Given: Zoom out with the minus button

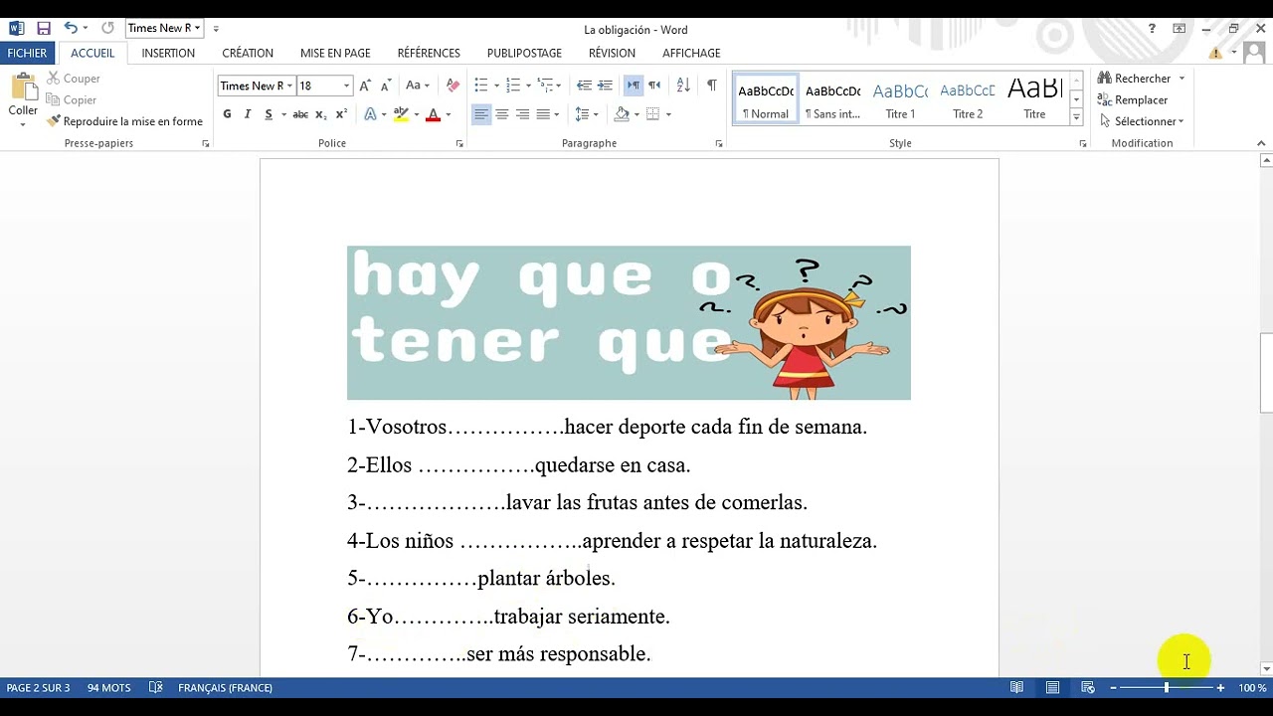Looking at the screenshot, I should [x=1114, y=687].
